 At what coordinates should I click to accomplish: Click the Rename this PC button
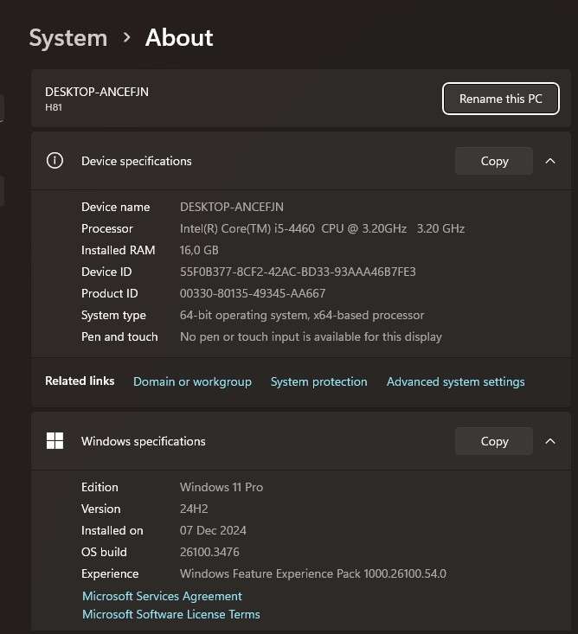click(501, 99)
